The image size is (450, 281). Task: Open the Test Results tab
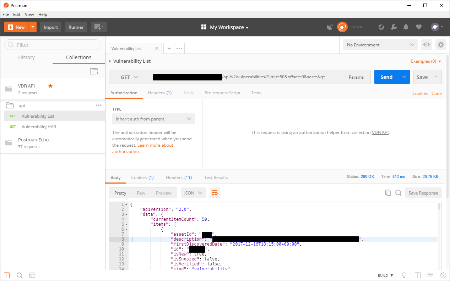tap(216, 178)
